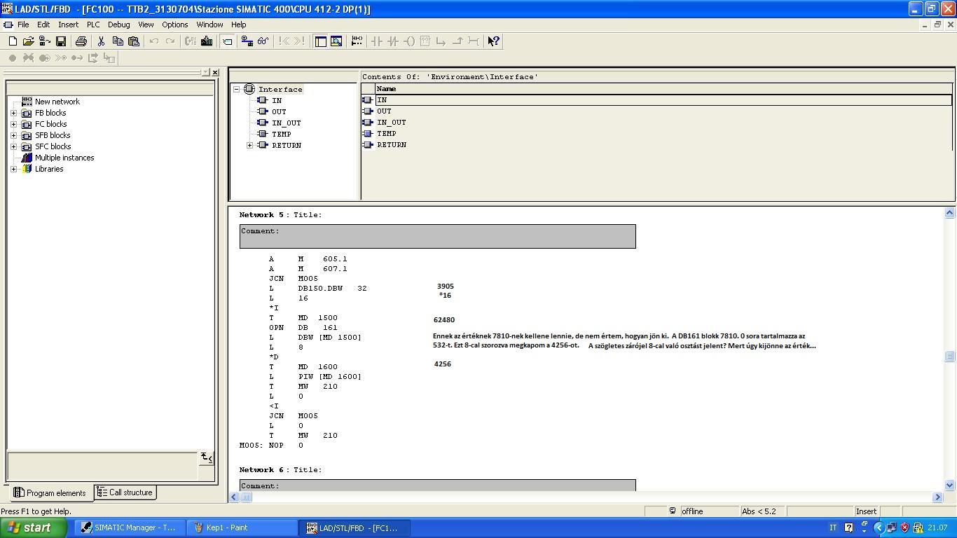Click the Name column header
Screen dimensions: 957x538
pos(664,89)
